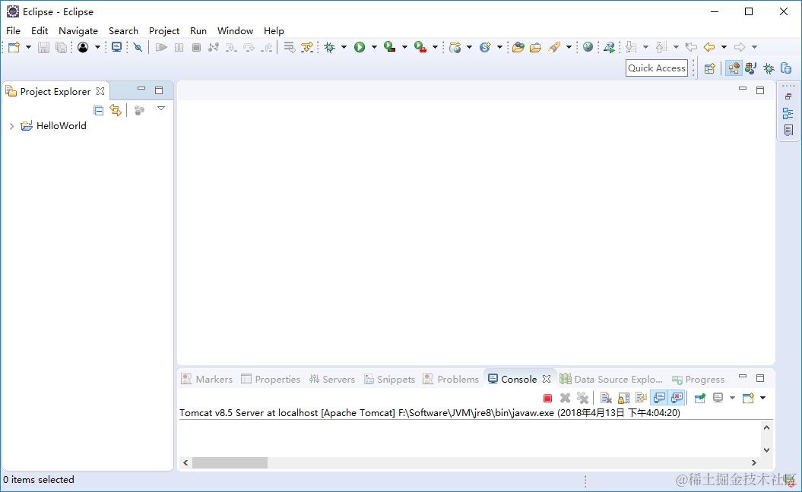Click the Terminate icon in main toolbar
Image resolution: width=802 pixels, height=492 pixels.
(x=196, y=48)
